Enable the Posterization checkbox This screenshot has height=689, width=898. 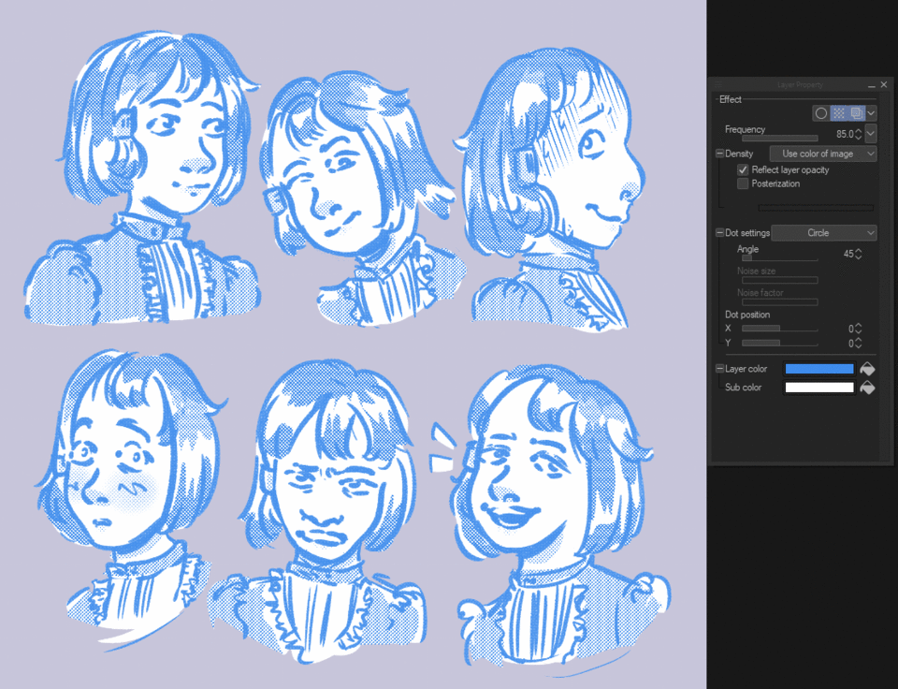(743, 183)
